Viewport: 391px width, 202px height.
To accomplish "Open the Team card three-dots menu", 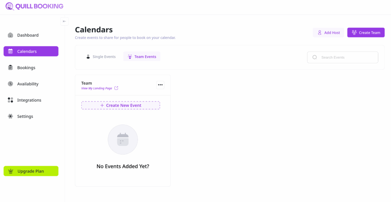I will 160,85.
